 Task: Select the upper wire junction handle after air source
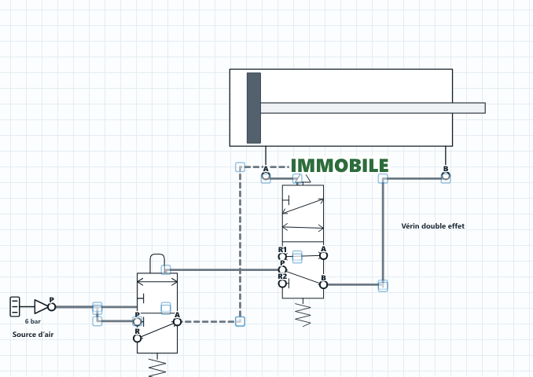tap(97, 308)
